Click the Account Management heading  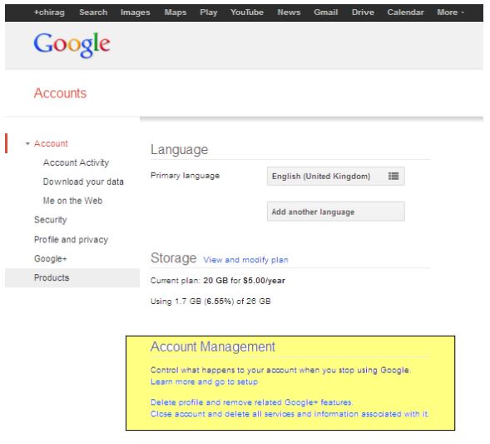(212, 347)
